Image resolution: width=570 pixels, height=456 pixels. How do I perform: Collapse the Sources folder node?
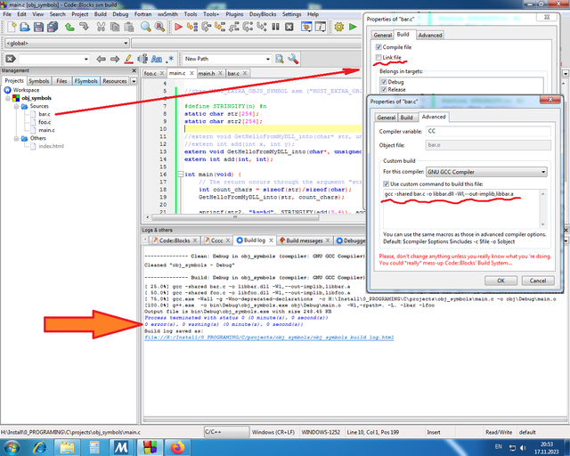[x=16, y=106]
